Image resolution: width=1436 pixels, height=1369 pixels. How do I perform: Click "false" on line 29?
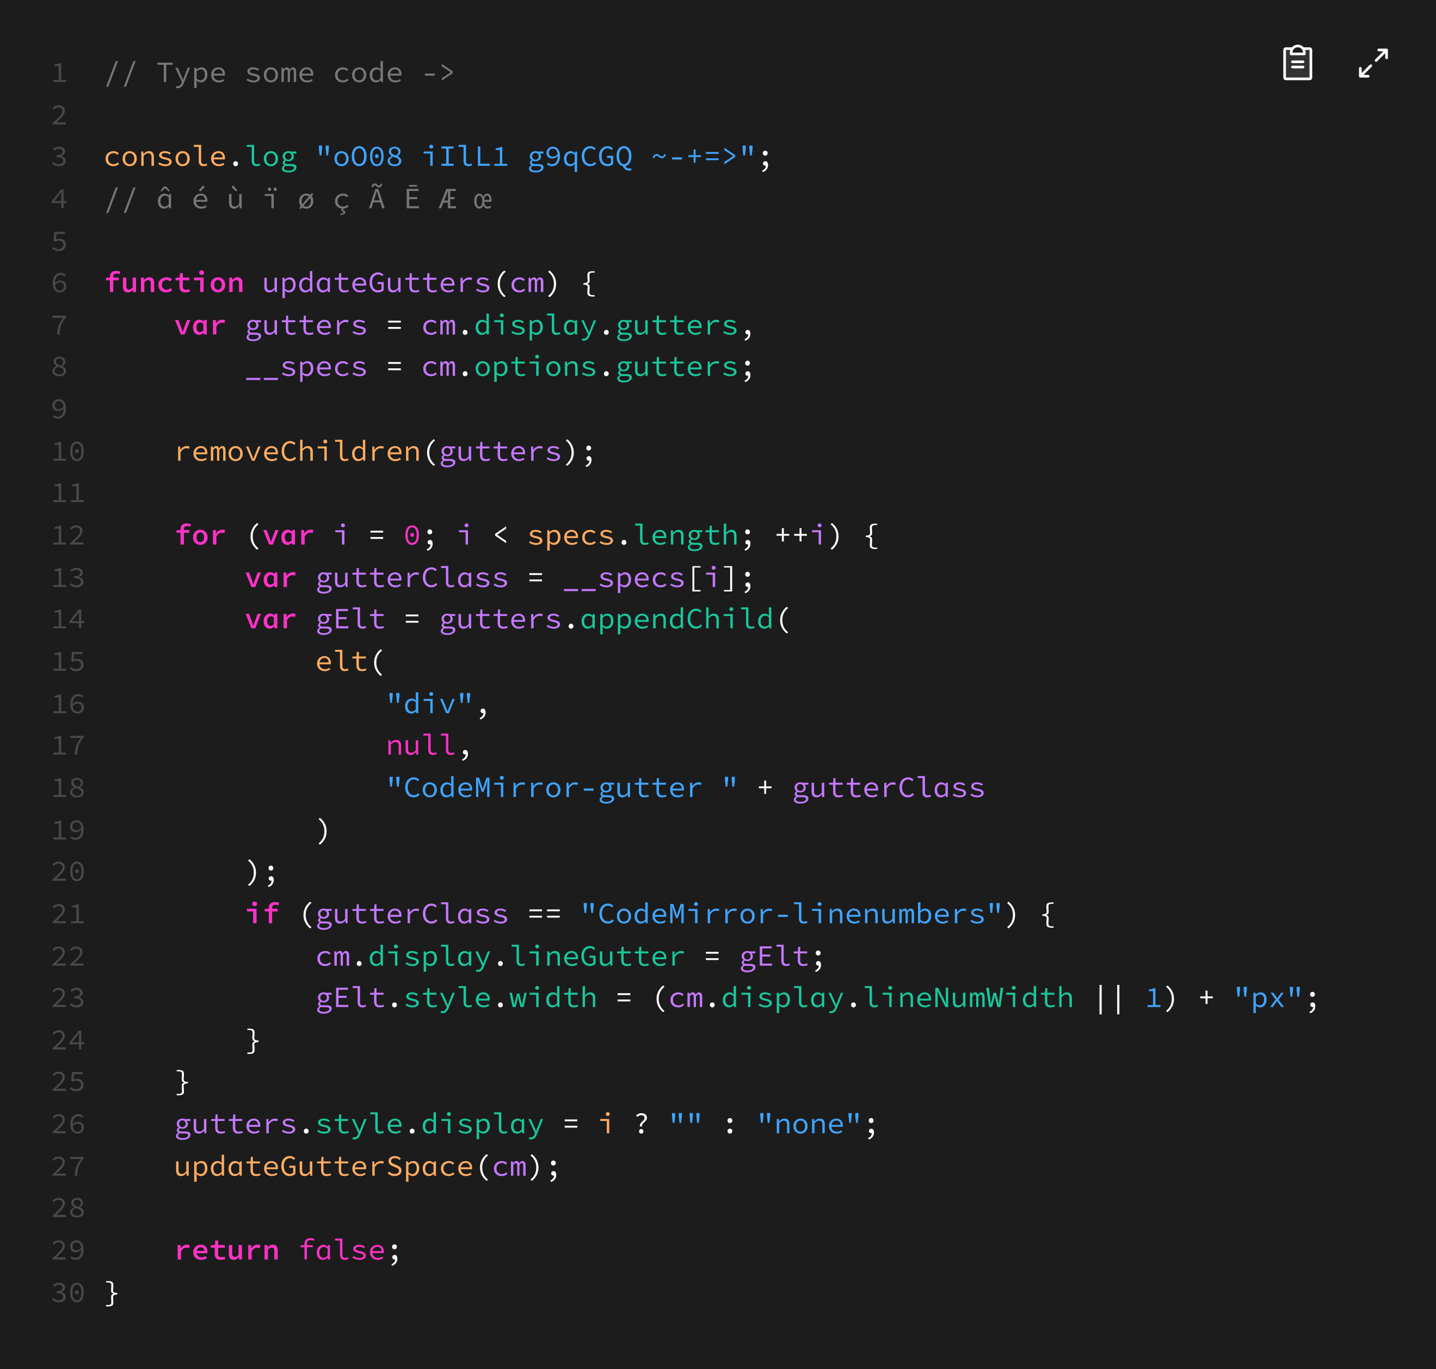(342, 1250)
